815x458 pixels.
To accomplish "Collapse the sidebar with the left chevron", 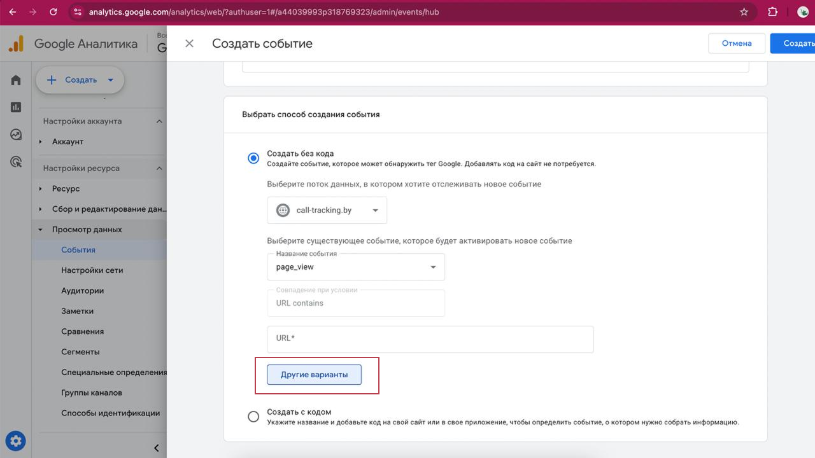I will [x=157, y=448].
